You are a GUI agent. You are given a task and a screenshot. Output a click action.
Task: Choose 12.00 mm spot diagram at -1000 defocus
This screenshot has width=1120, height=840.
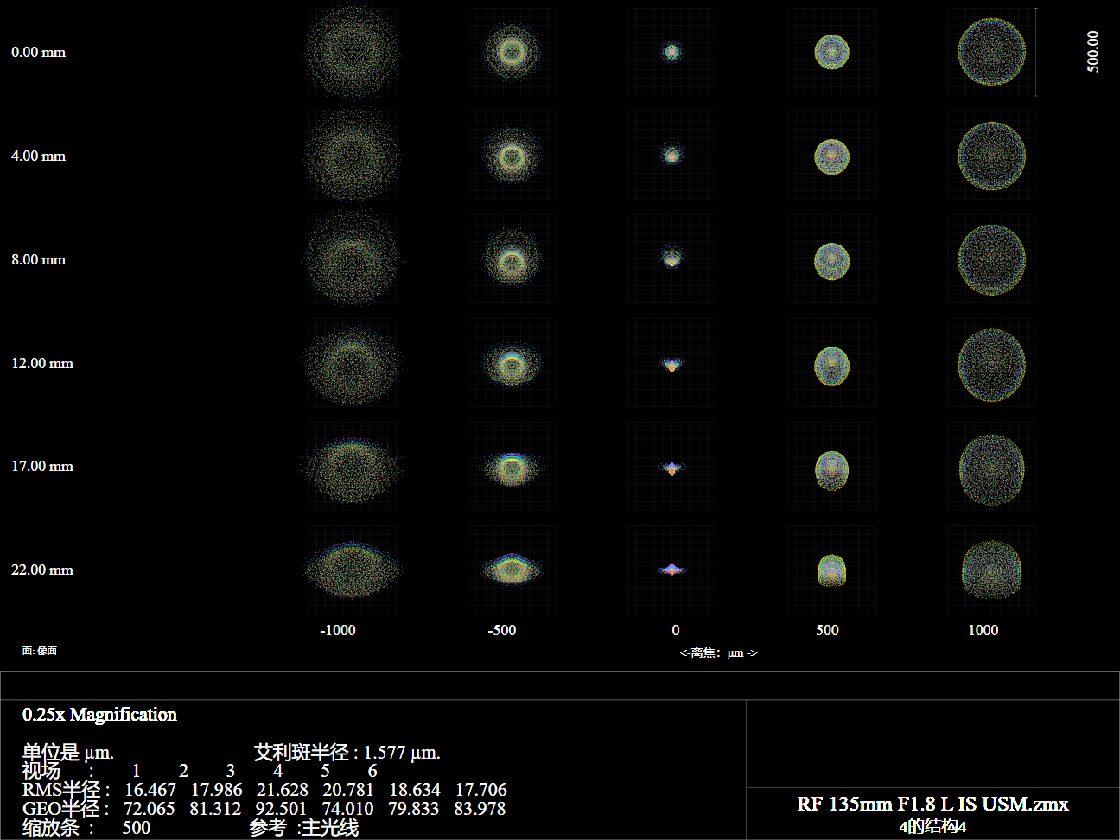[352, 363]
